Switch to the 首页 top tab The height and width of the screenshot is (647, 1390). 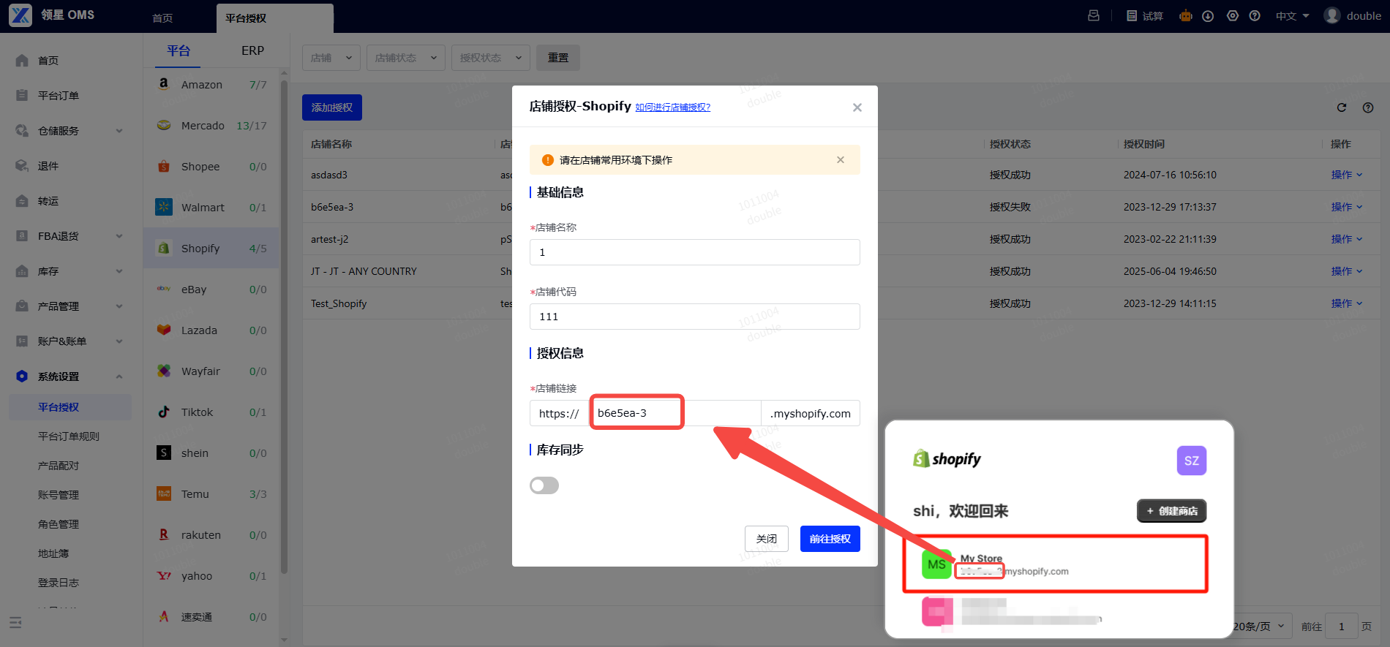click(x=162, y=18)
